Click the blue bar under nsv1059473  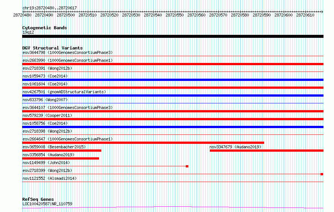coord(173,80)
